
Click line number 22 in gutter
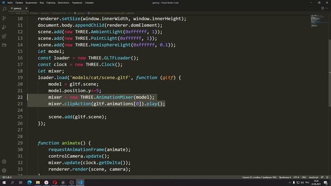(20, 97)
